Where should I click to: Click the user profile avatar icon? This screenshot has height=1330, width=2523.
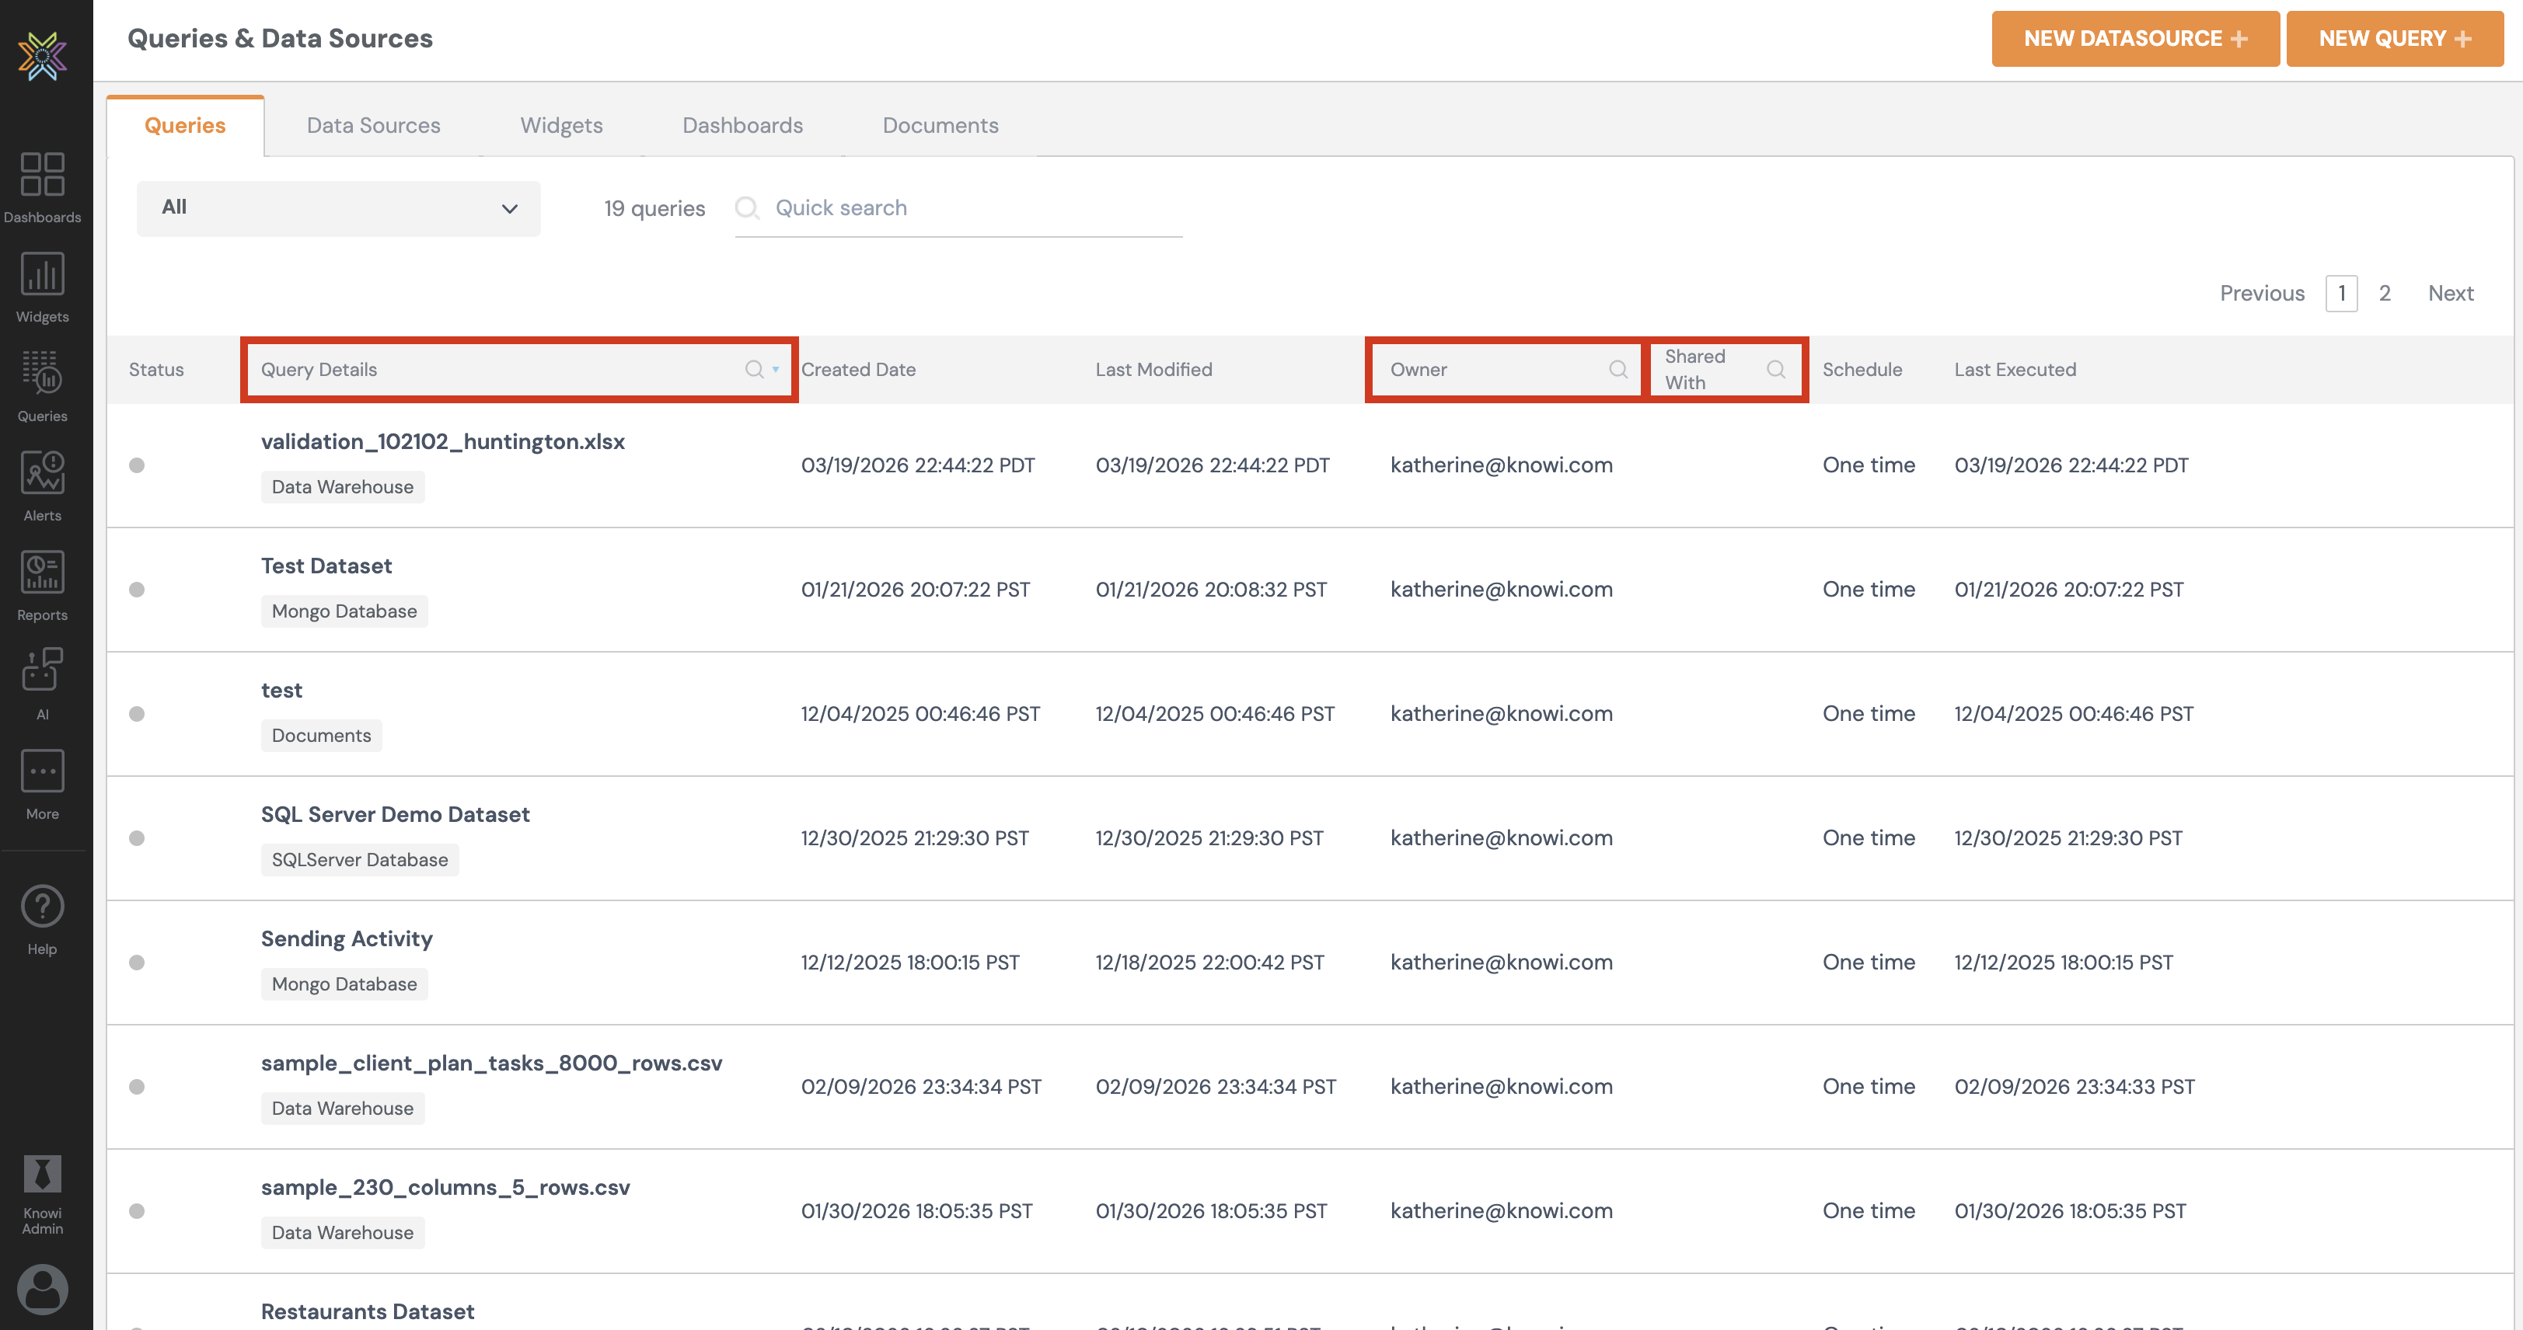(x=42, y=1288)
